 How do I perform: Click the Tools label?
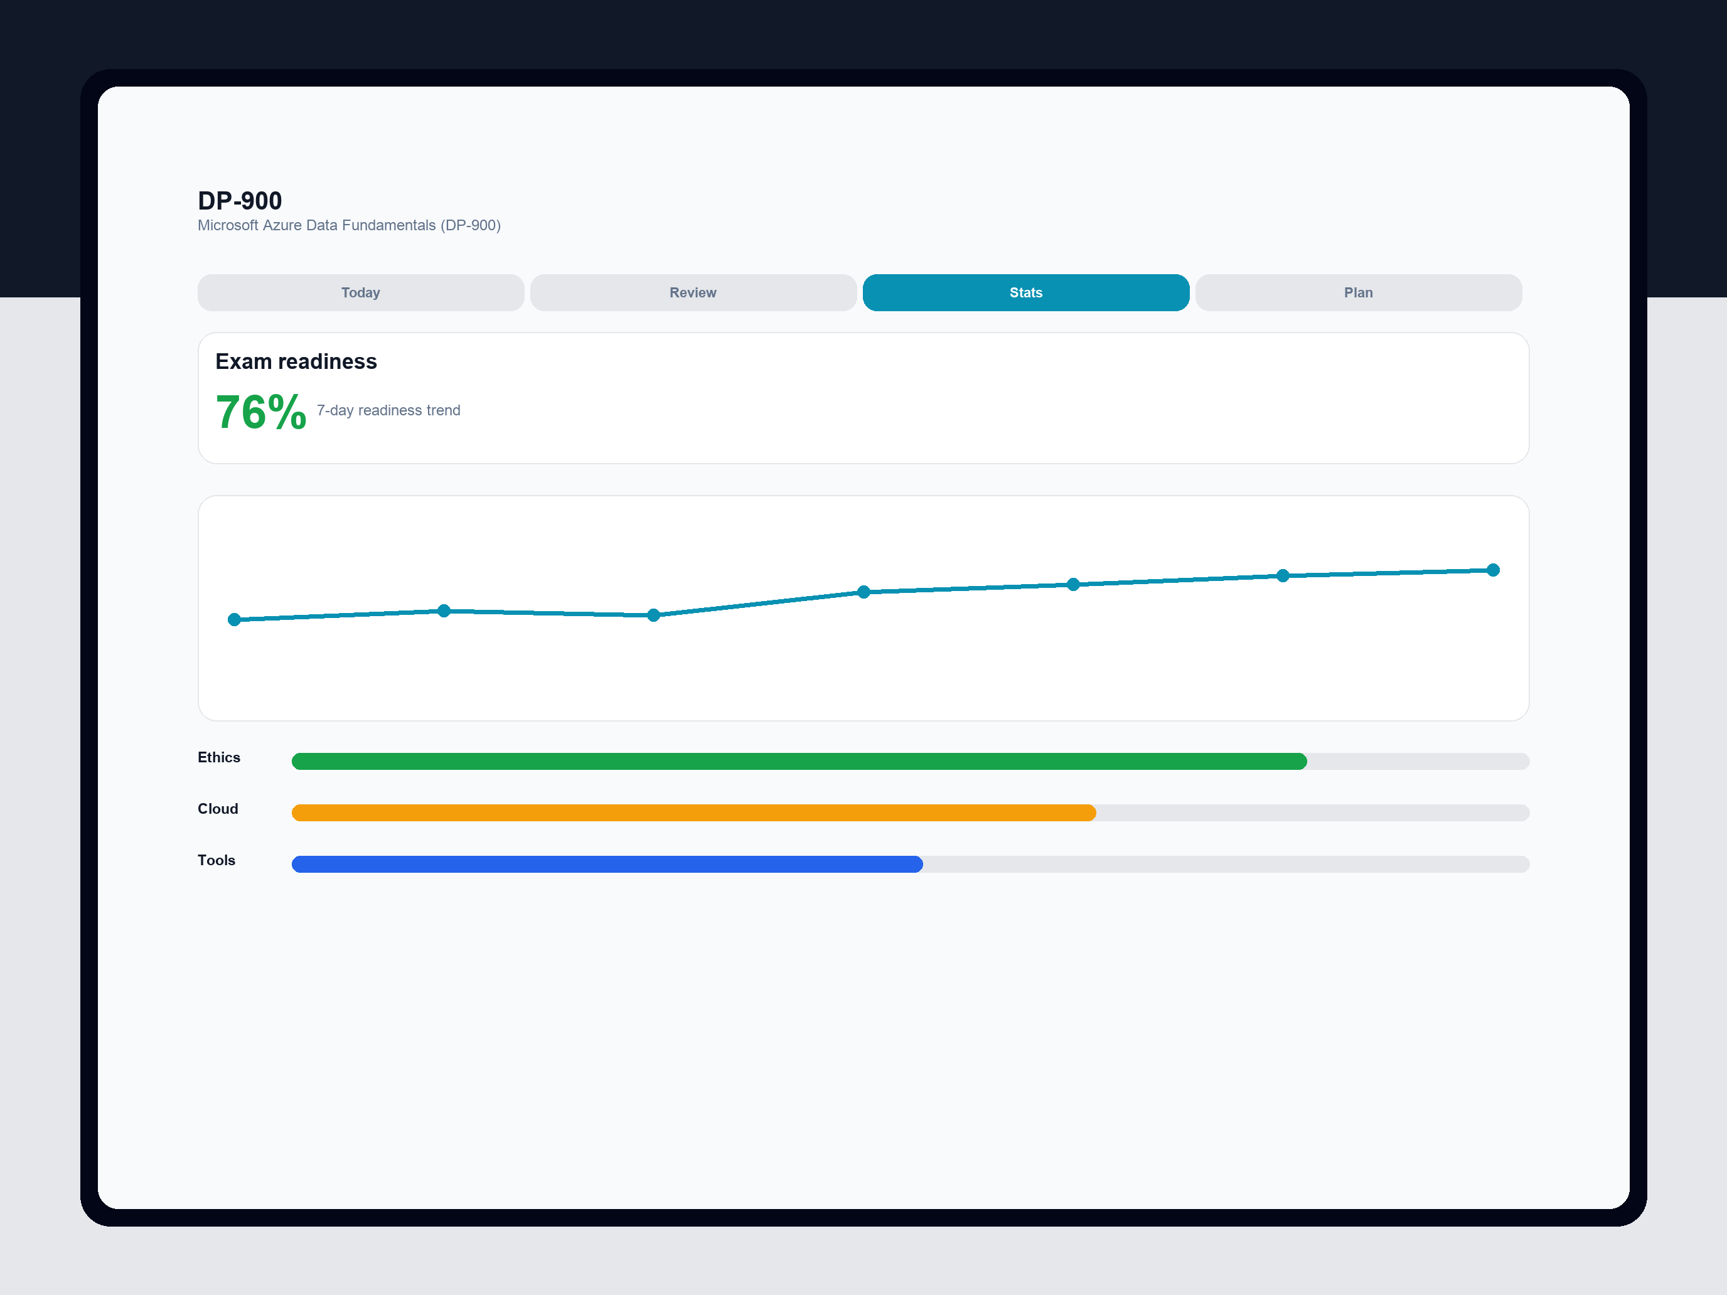click(x=217, y=860)
